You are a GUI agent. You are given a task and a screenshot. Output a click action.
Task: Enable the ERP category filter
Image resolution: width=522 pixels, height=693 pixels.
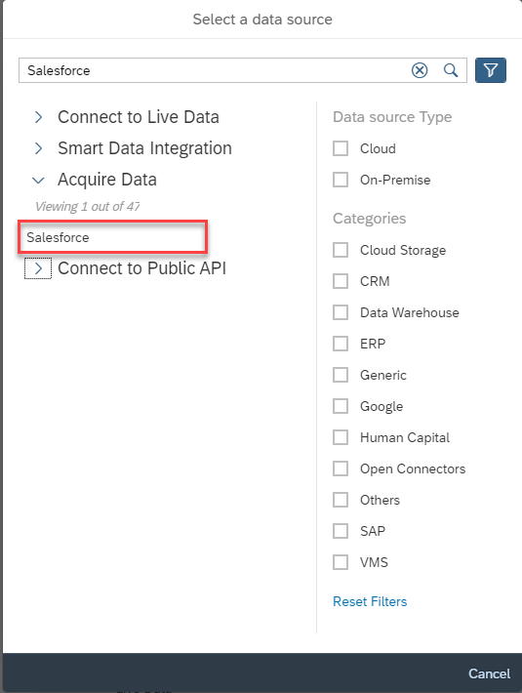pyautogui.click(x=341, y=344)
